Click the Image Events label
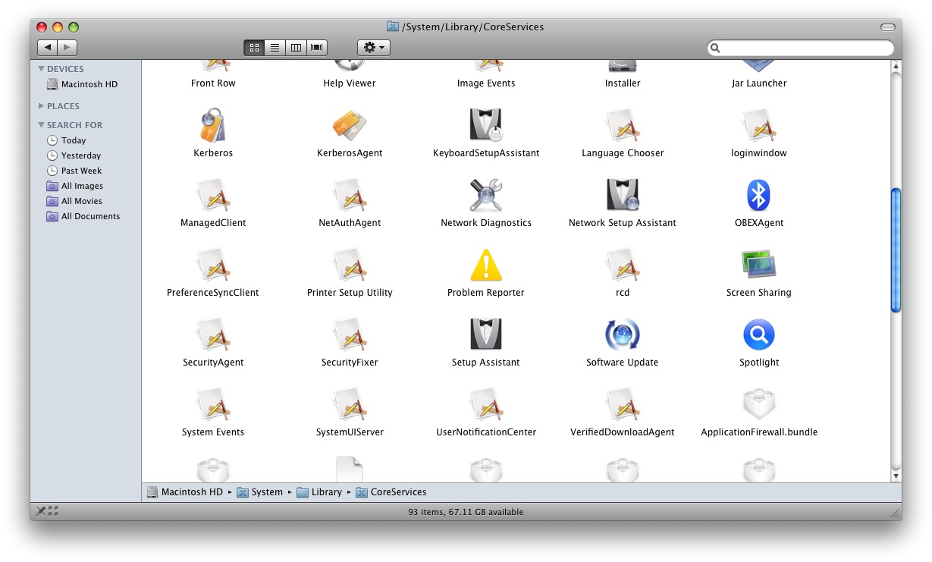 (x=486, y=83)
